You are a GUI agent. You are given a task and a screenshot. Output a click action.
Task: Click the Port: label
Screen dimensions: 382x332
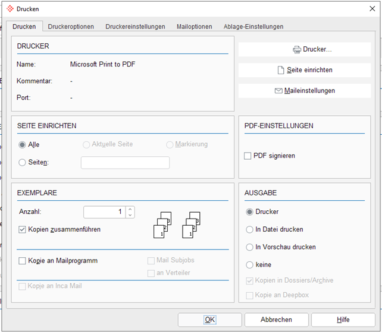24,97
